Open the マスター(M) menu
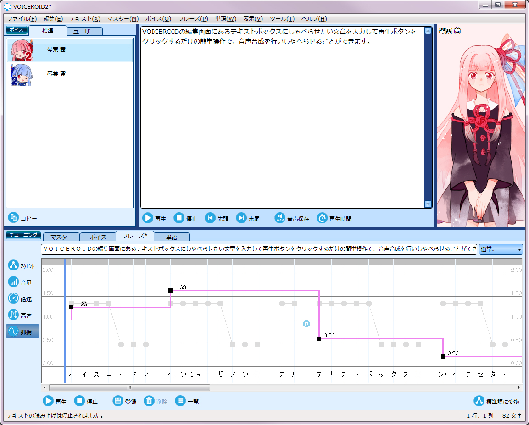The width and height of the screenshot is (529, 425). coord(123,19)
